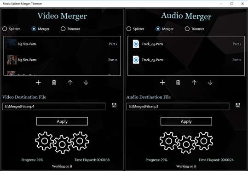This screenshot has width=248, height=171.
Task: Add a file in Audio Merger
Action: click(162, 82)
